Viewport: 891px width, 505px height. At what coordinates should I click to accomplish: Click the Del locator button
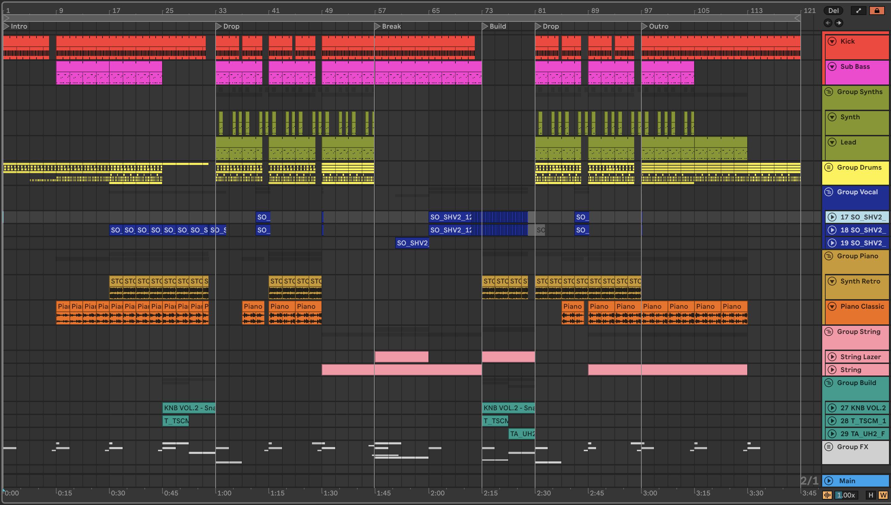tap(833, 11)
